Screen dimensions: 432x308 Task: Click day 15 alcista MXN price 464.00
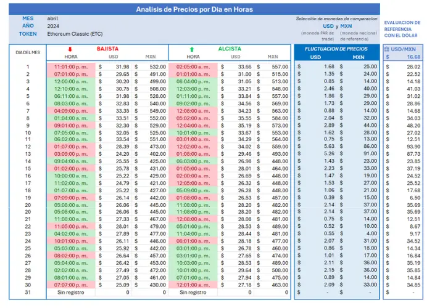(280, 169)
